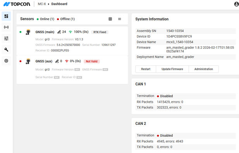Image resolution: width=239 pixels, height=153 pixels.
Task: Click the 0% (0s) link quality value
Action: pos(75,61)
